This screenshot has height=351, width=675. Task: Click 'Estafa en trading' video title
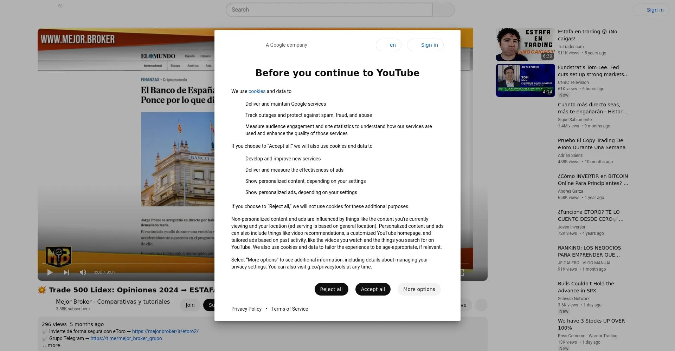[587, 35]
